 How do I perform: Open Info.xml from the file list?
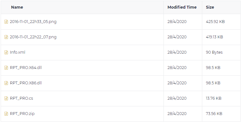click(17, 52)
